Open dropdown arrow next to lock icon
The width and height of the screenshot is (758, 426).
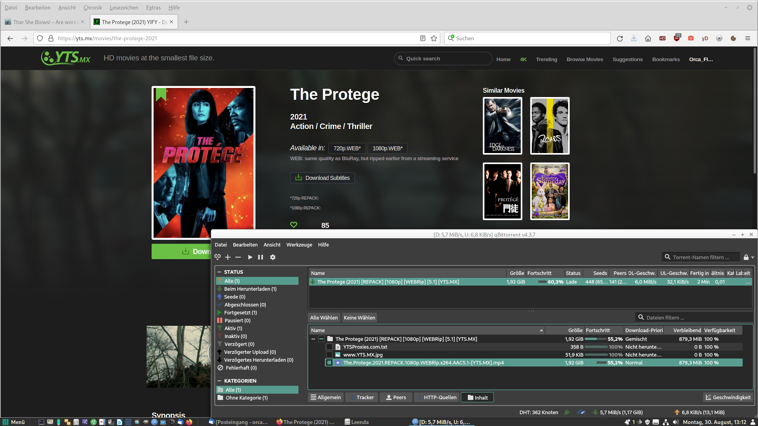752,258
